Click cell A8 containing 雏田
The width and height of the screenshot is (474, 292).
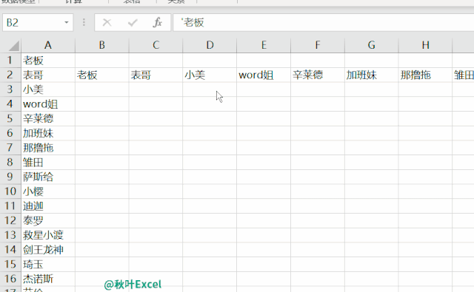48,163
